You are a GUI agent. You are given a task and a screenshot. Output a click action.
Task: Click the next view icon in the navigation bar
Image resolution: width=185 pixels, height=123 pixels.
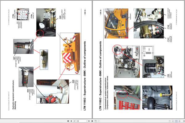tap(99, 121)
